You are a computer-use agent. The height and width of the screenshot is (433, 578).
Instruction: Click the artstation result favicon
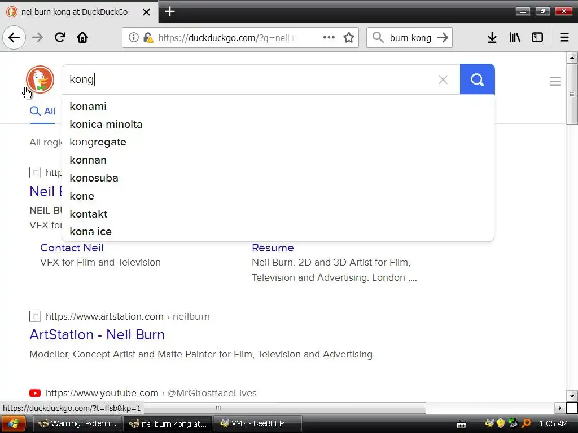(x=35, y=316)
